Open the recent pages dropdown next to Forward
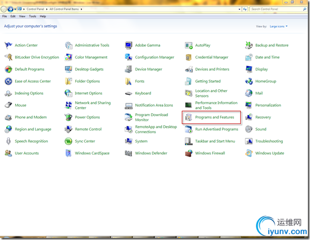The width and height of the screenshot is (310, 240). pos(15,9)
